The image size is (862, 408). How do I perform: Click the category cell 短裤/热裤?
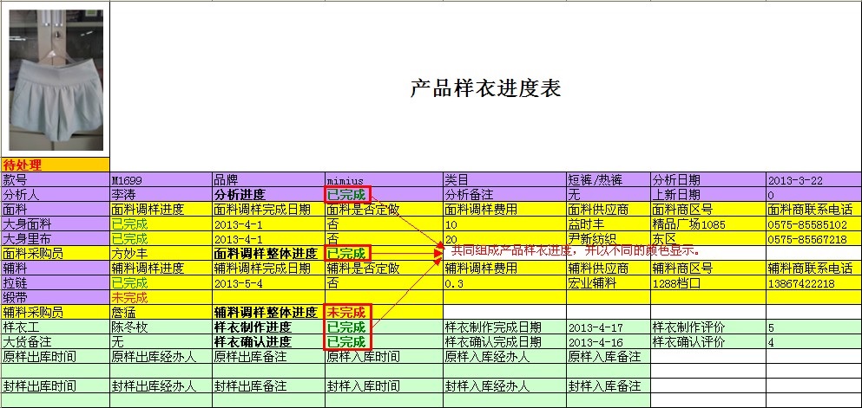pos(595,180)
